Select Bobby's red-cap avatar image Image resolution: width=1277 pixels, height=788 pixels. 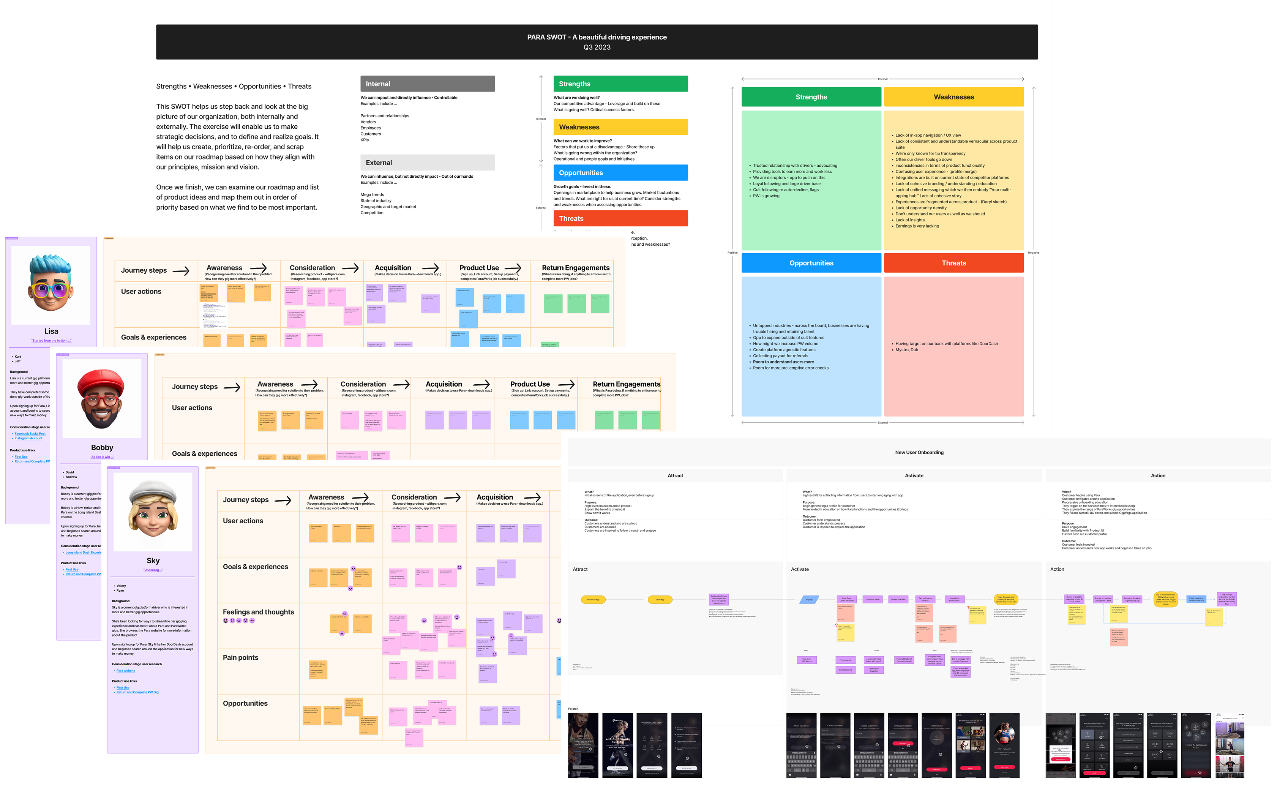(x=102, y=399)
